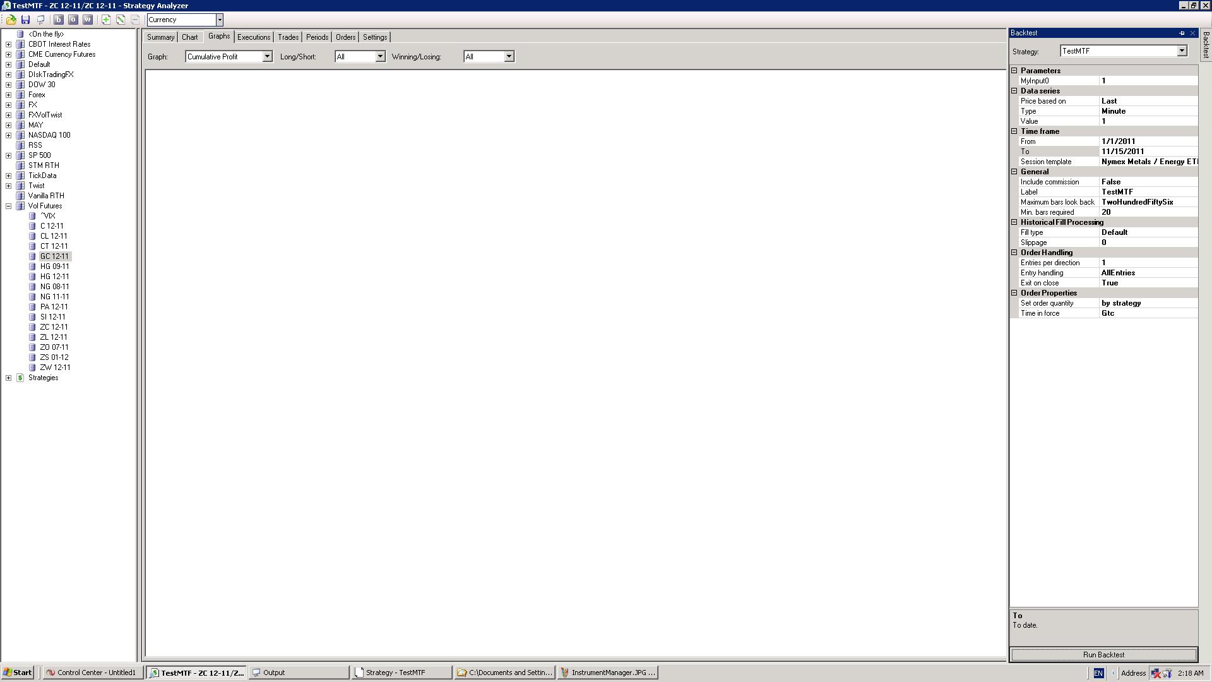
Task: Open the Cumulative Profit graph dropdown
Action: (x=267, y=57)
